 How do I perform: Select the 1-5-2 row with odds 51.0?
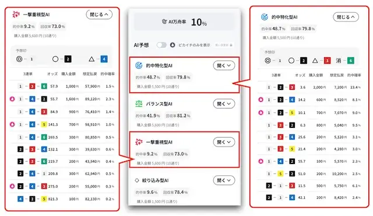click(309, 173)
